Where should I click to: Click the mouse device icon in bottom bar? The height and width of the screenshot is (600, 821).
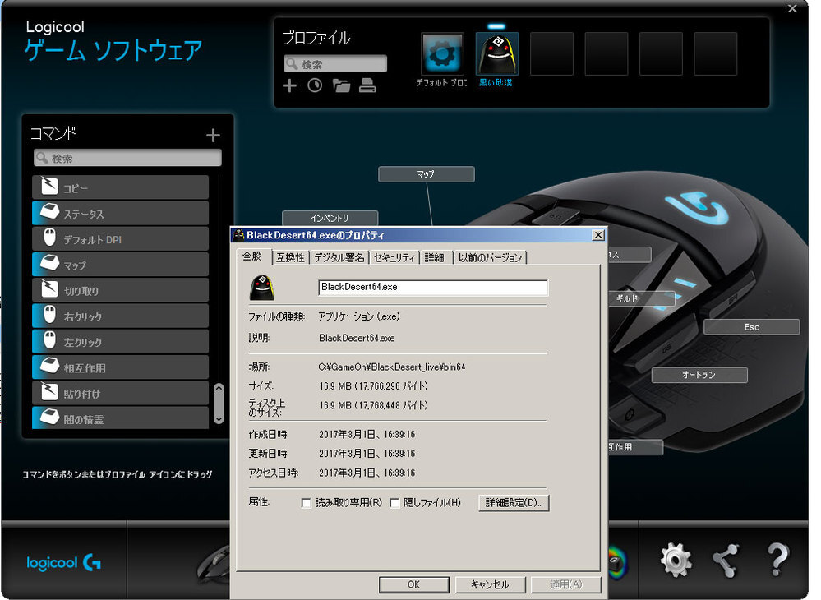[x=214, y=565]
